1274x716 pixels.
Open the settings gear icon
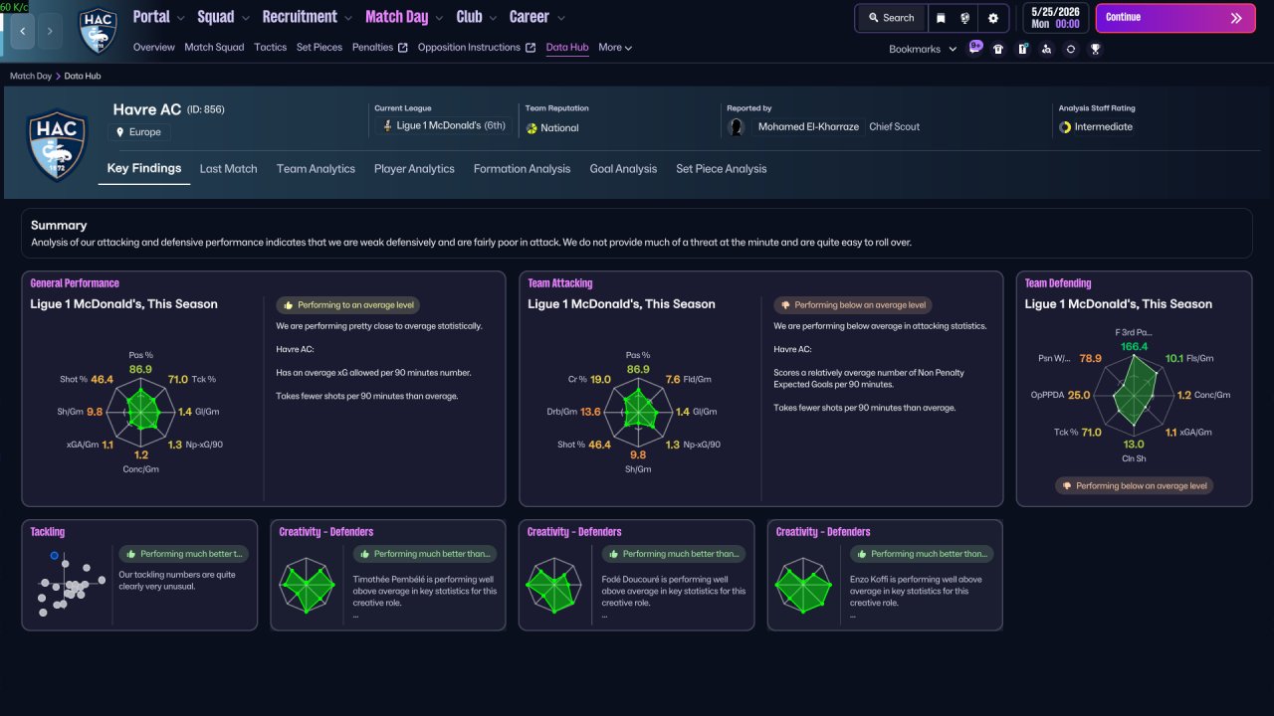coord(993,18)
